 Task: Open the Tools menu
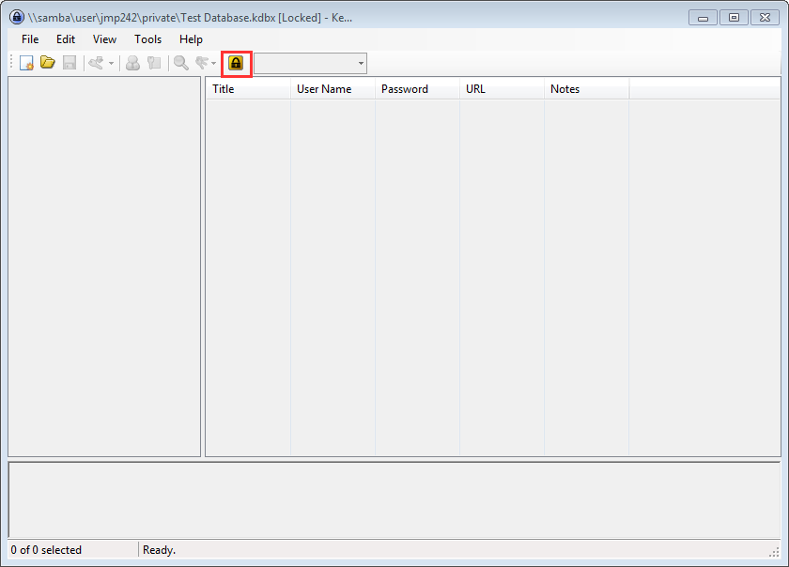coord(148,39)
